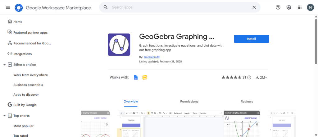Screen dimensions: 318x137
Task: Click into the Search apps field
Action: point(180,7)
